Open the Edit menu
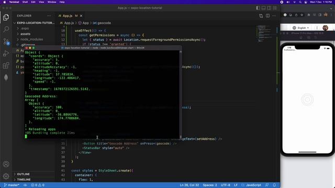The height and width of the screenshot is (188, 335). coord(33,2)
